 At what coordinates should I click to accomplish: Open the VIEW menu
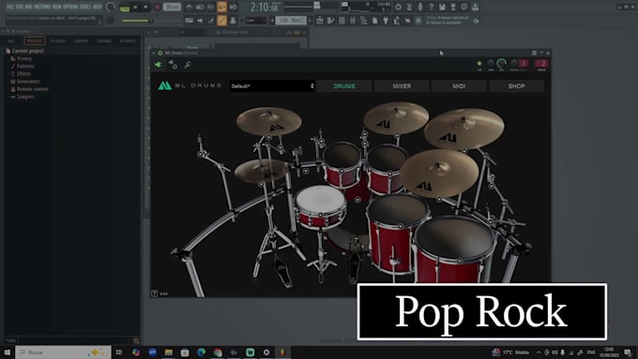(x=56, y=7)
